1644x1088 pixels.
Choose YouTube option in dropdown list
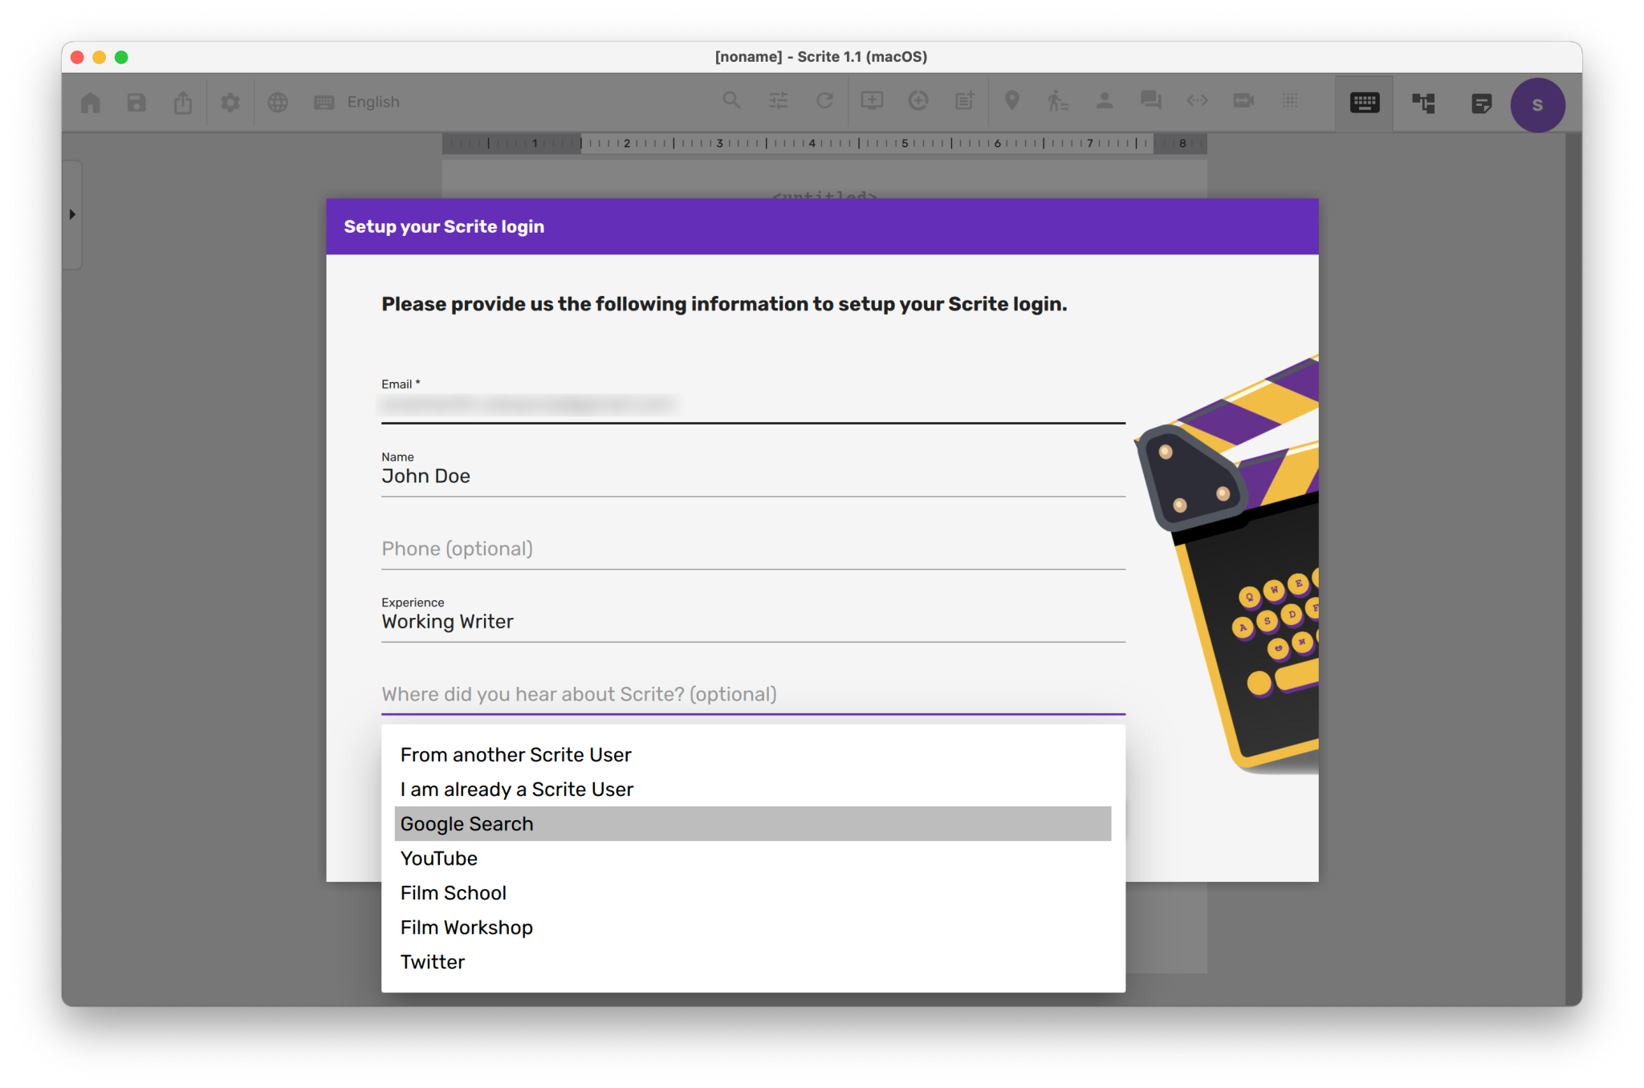point(439,859)
